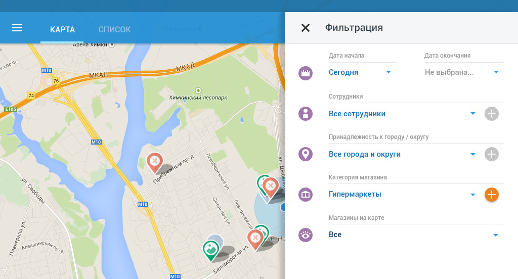518x279 pixels.
Task: Select red cross marker beside the blue circle
Action: [271, 188]
